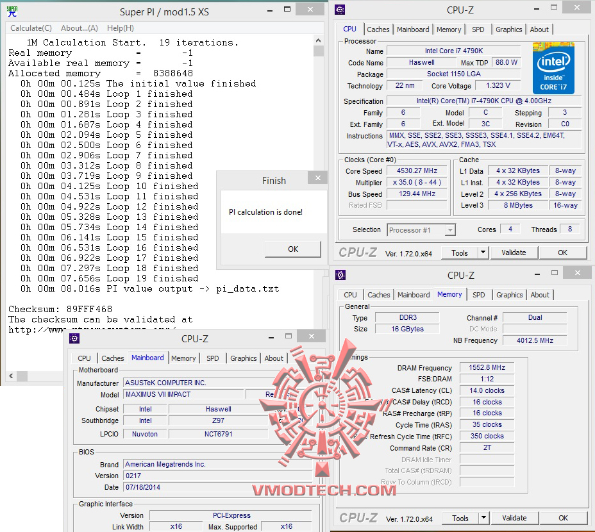The height and width of the screenshot is (532, 595).
Task: Select Caches tab in Mainboard CPU-Z window
Action: (x=113, y=358)
